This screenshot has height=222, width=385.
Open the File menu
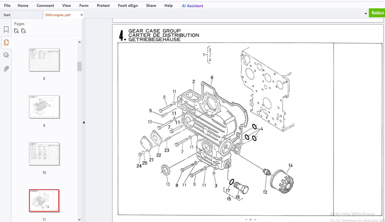click(7, 5)
